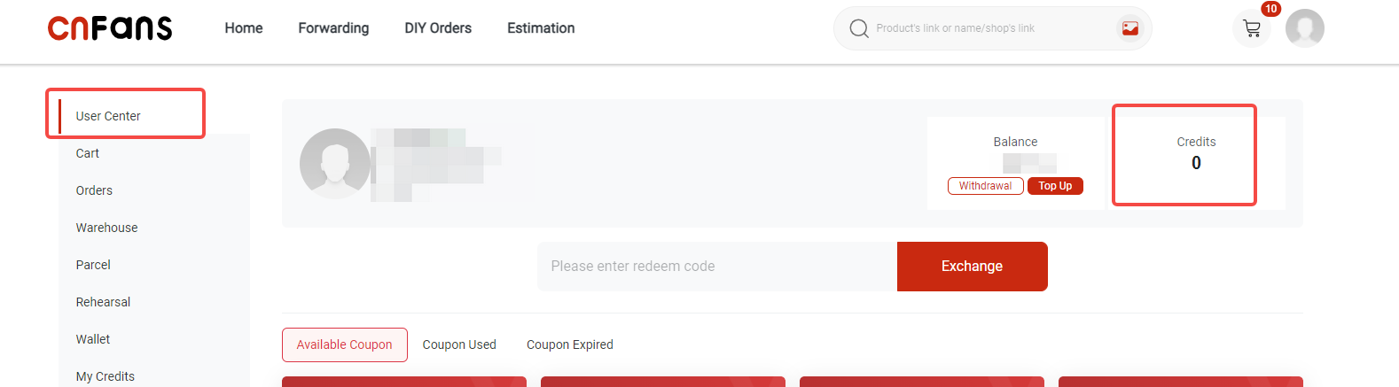Click the header profile avatar
The height and width of the screenshot is (387, 1399).
tap(1304, 28)
